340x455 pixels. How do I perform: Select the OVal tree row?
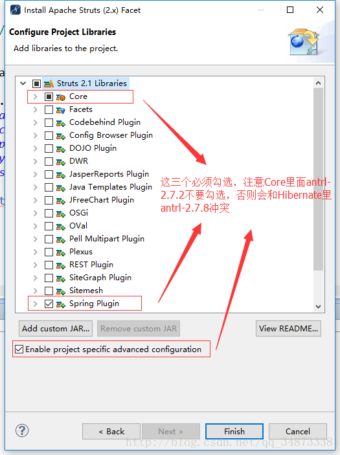pos(78,226)
